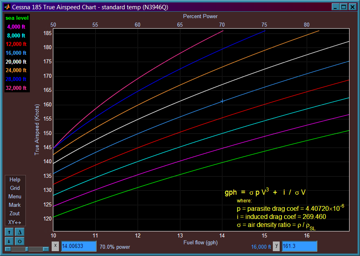The height and width of the screenshot is (256, 360).
Task: Open Help in the side panel
Action: click(x=15, y=180)
